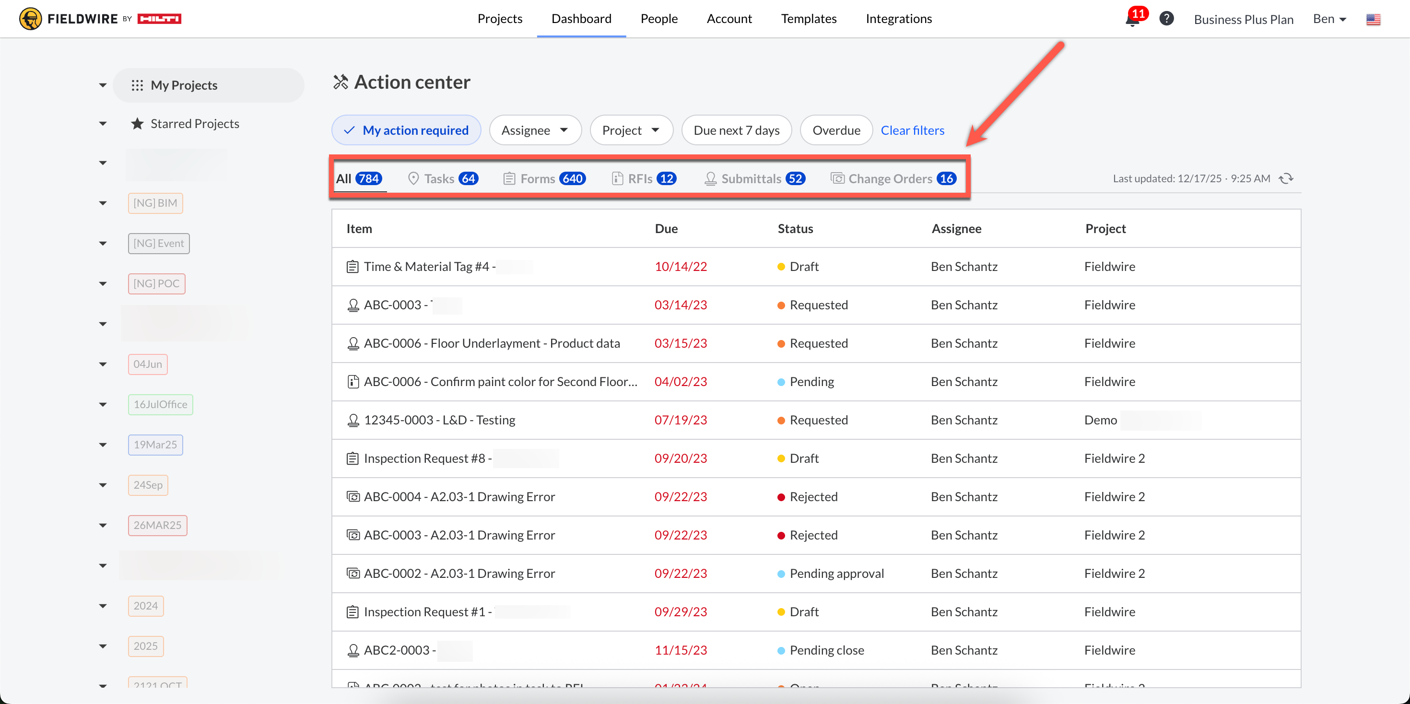Open the Ben user account menu

point(1329,19)
